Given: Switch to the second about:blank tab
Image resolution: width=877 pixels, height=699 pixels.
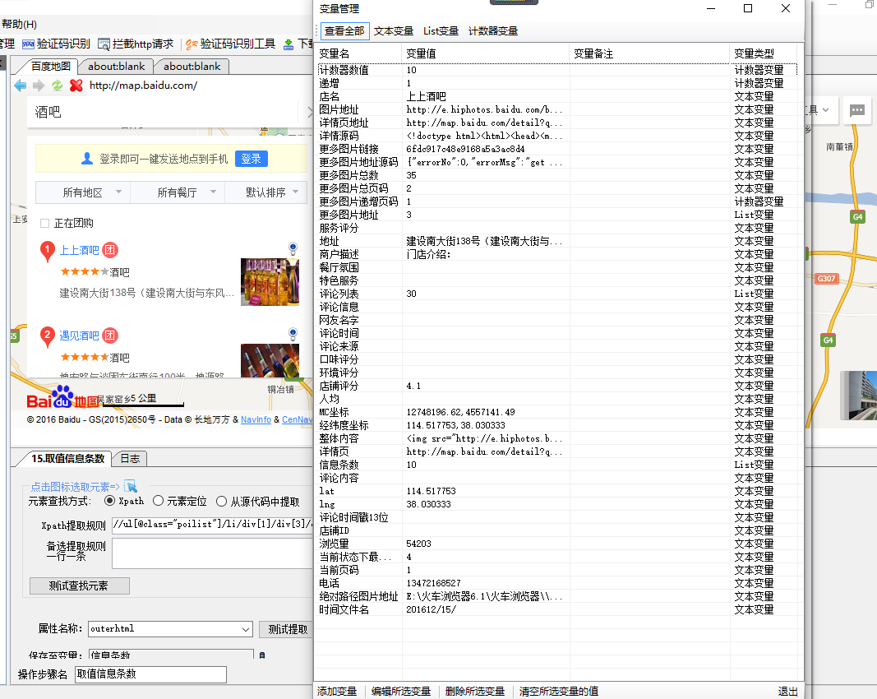Looking at the screenshot, I should tap(192, 66).
